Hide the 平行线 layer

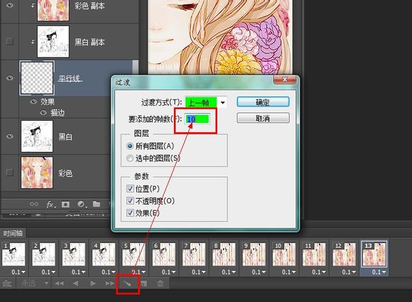[10, 77]
